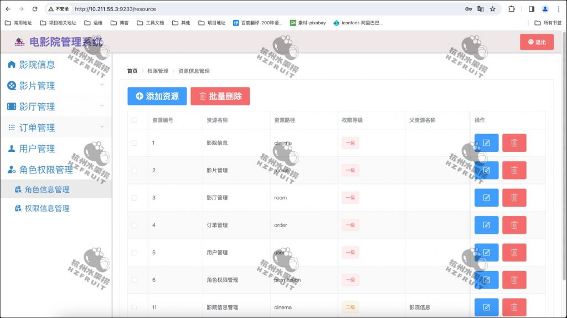The image size is (567, 318).
Task: Check the box for resource 4 订单管理
Action: [x=134, y=225]
